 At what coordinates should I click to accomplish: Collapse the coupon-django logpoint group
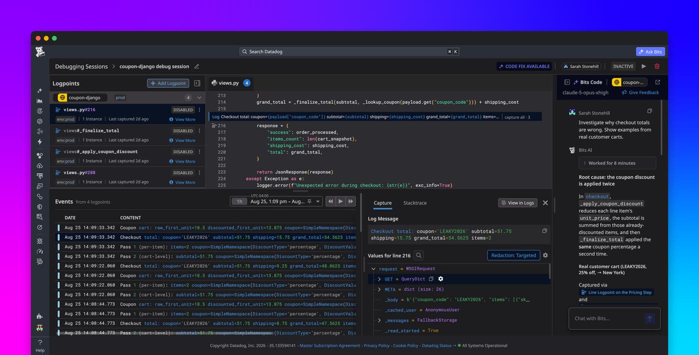(199, 98)
